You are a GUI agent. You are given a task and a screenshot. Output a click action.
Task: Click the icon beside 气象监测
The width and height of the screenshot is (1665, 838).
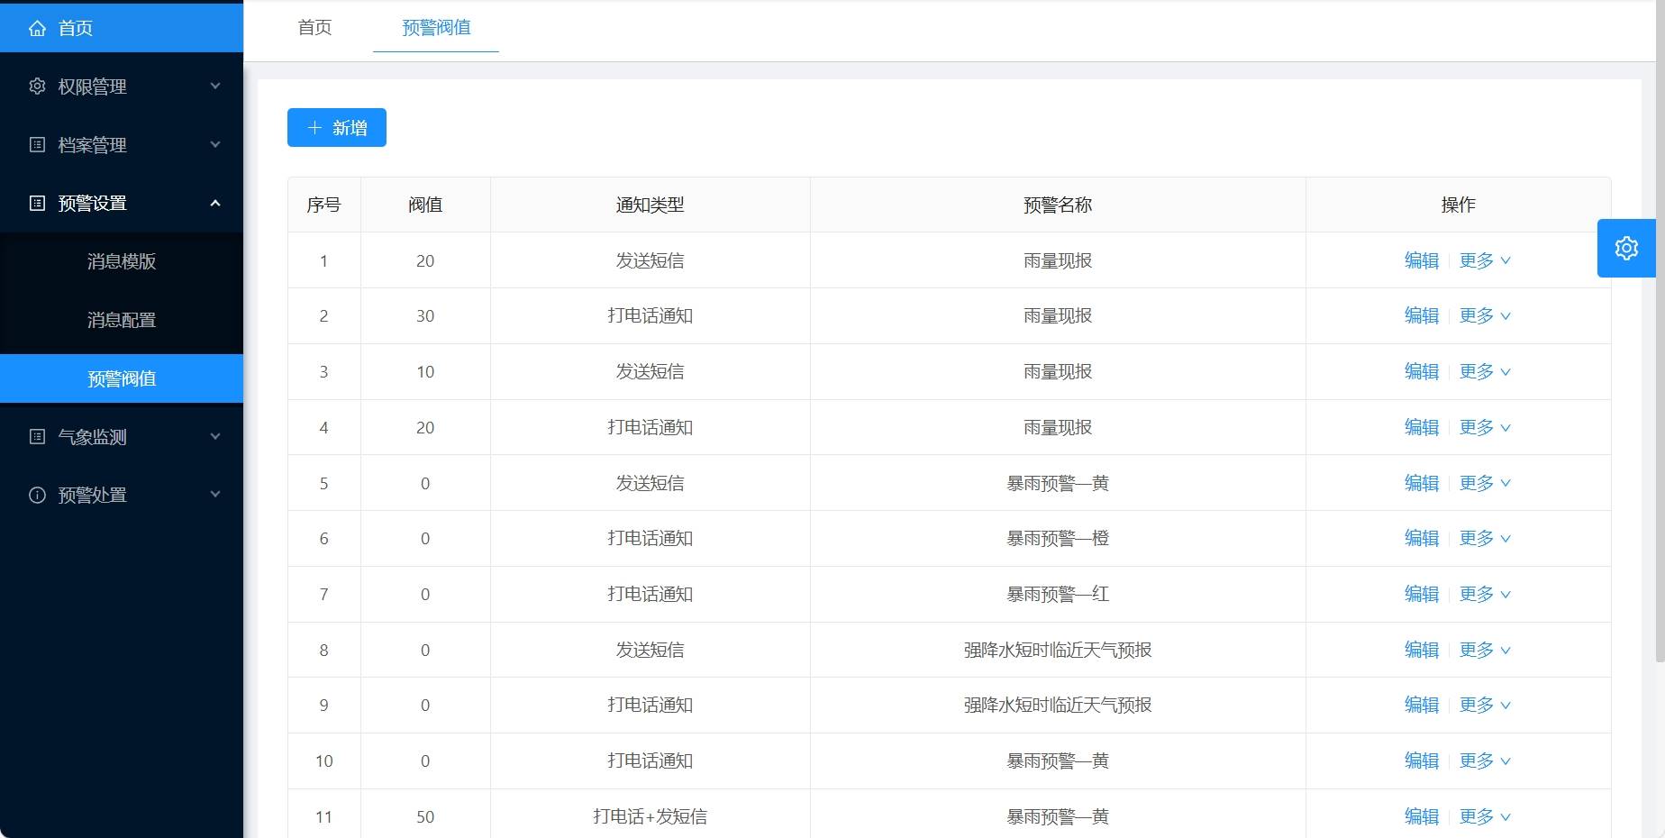coord(37,437)
